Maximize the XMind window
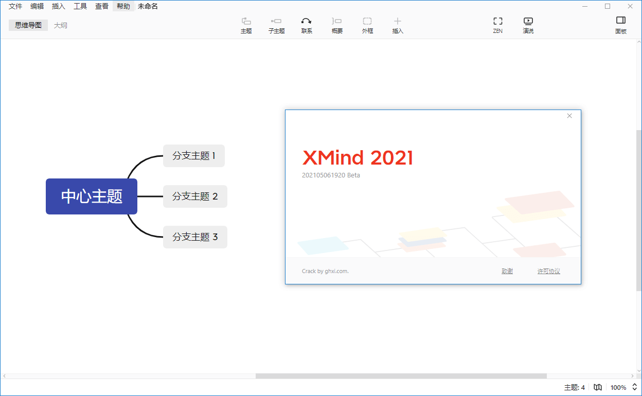This screenshot has height=396, width=642. [x=608, y=6]
